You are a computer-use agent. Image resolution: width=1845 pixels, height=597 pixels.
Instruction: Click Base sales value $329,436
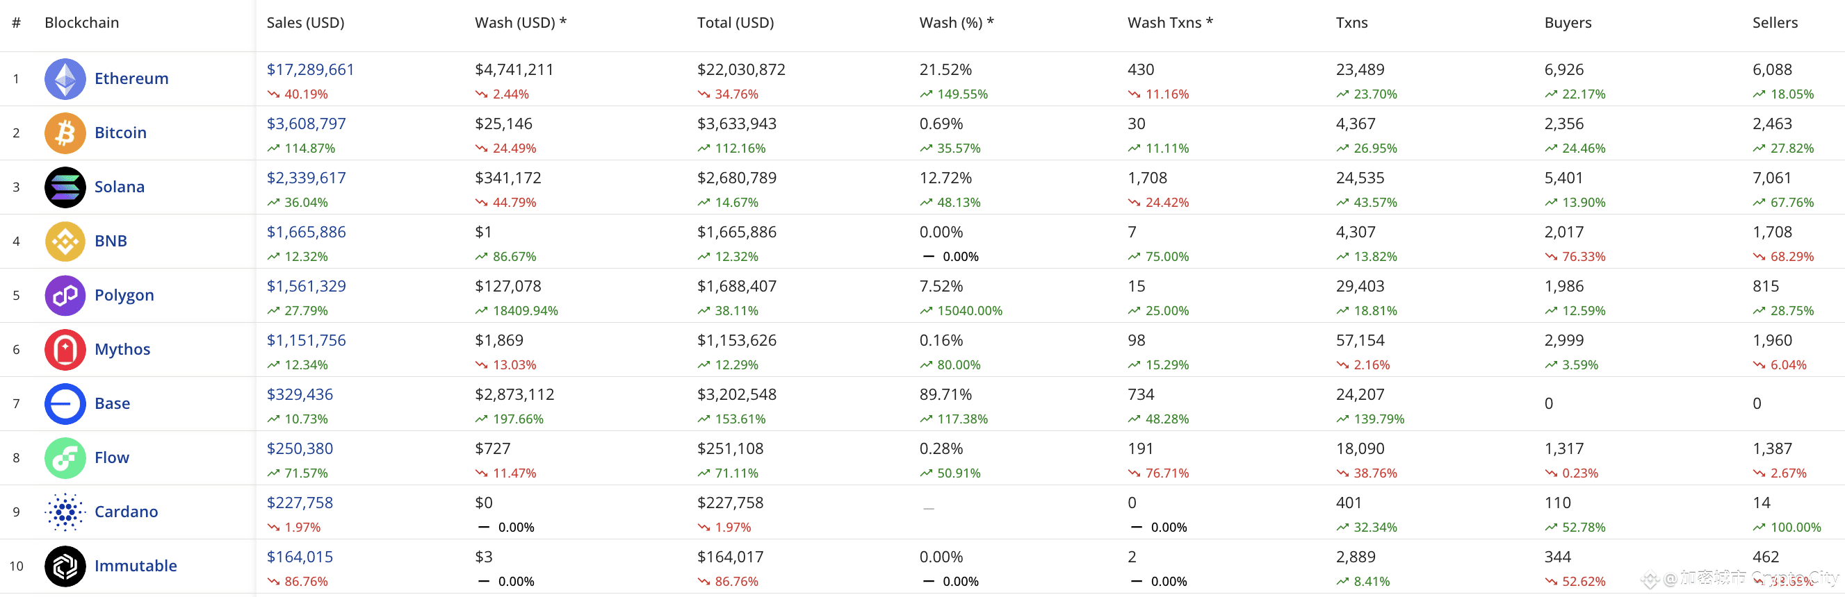pyautogui.click(x=300, y=395)
